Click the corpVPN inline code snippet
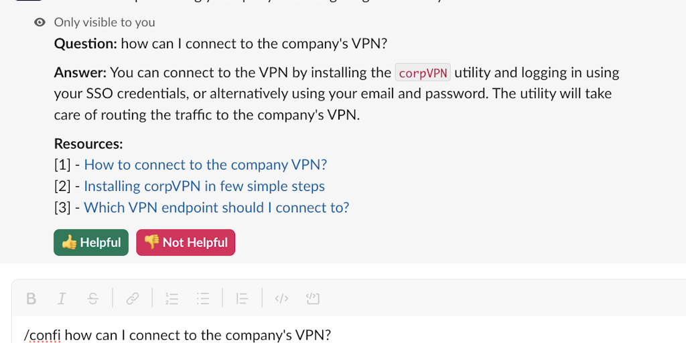The width and height of the screenshot is (686, 343). (423, 73)
